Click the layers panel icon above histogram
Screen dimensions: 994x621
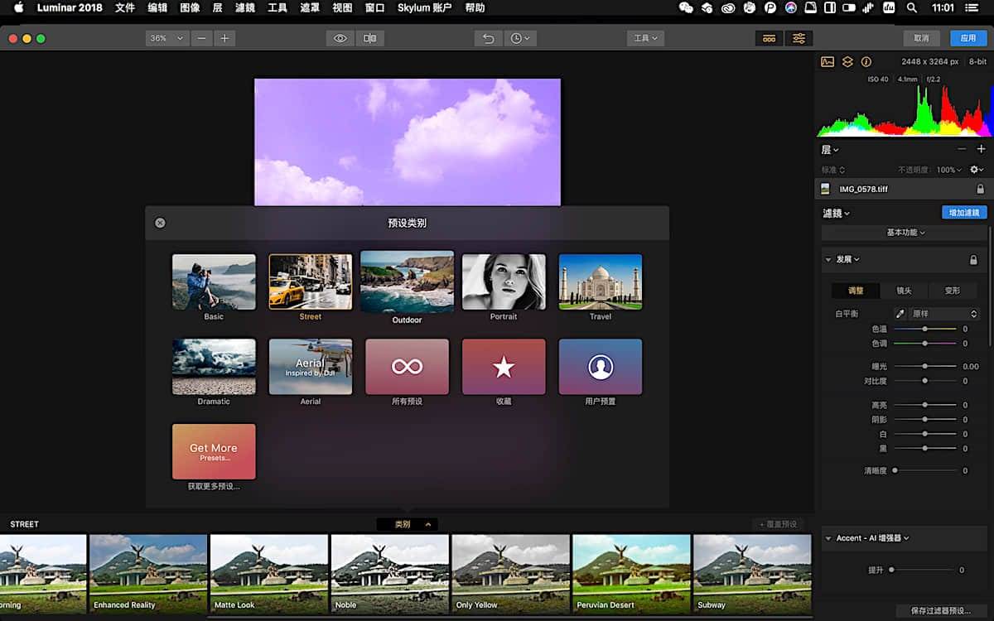pyautogui.click(x=847, y=61)
